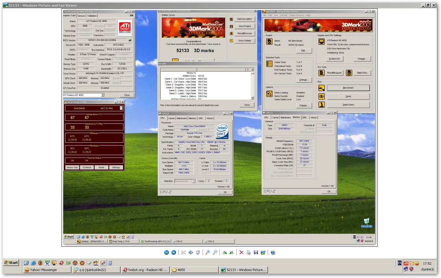This screenshot has width=441, height=278.
Task: Open the EN language bar indicator
Action: pos(399,263)
